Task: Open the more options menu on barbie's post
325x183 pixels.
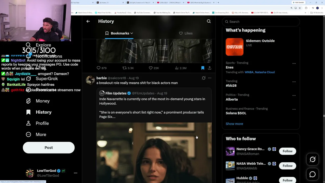Action: tap(209, 78)
